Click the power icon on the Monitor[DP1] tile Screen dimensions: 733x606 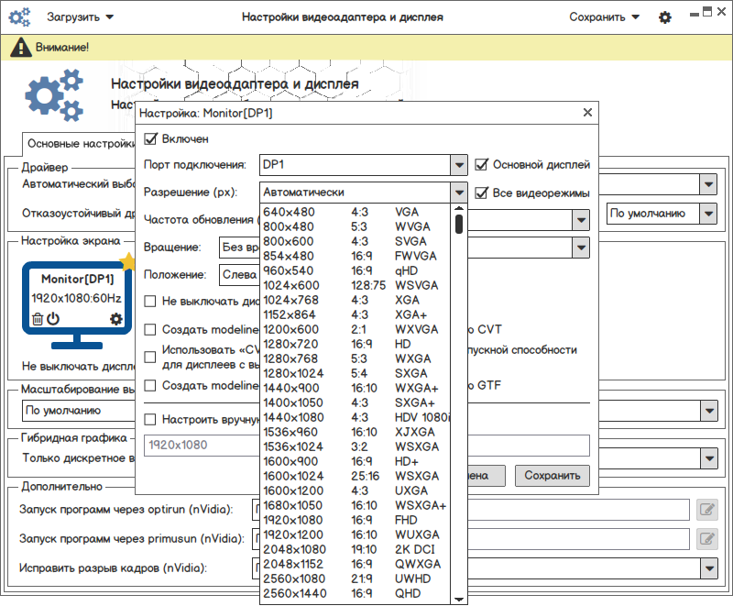[x=53, y=319]
